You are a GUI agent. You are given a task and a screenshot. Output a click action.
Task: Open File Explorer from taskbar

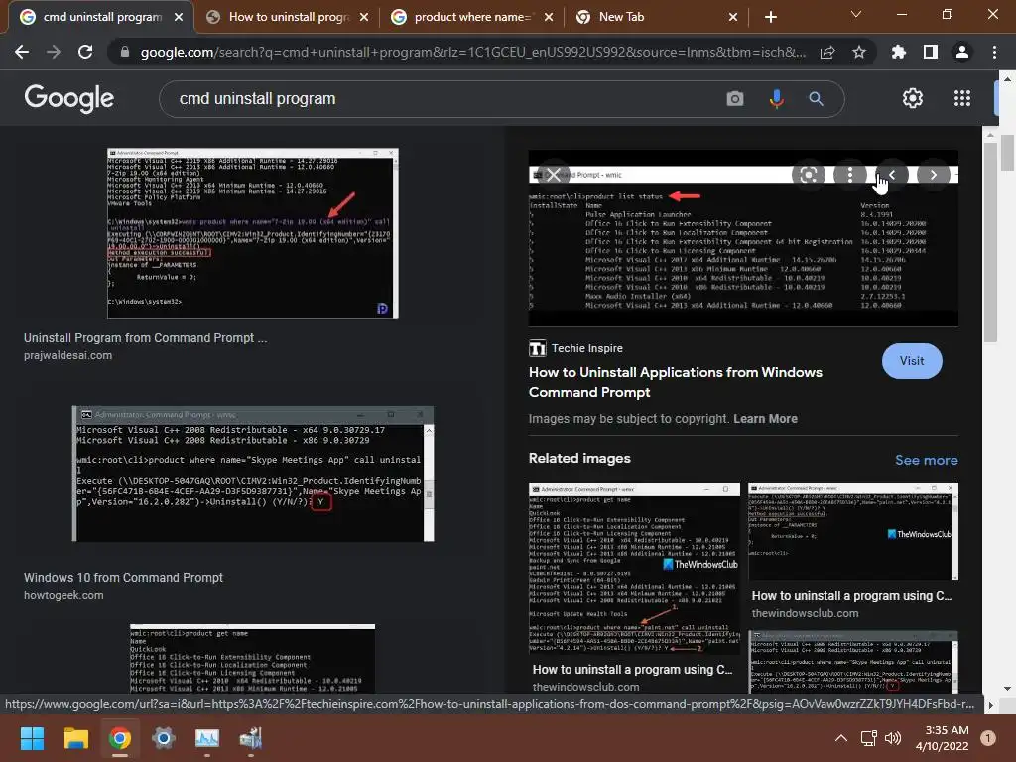pos(75,738)
